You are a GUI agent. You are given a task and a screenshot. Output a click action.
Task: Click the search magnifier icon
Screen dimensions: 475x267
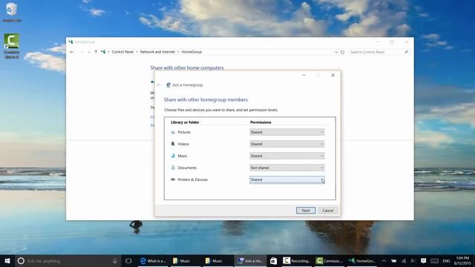tap(407, 52)
